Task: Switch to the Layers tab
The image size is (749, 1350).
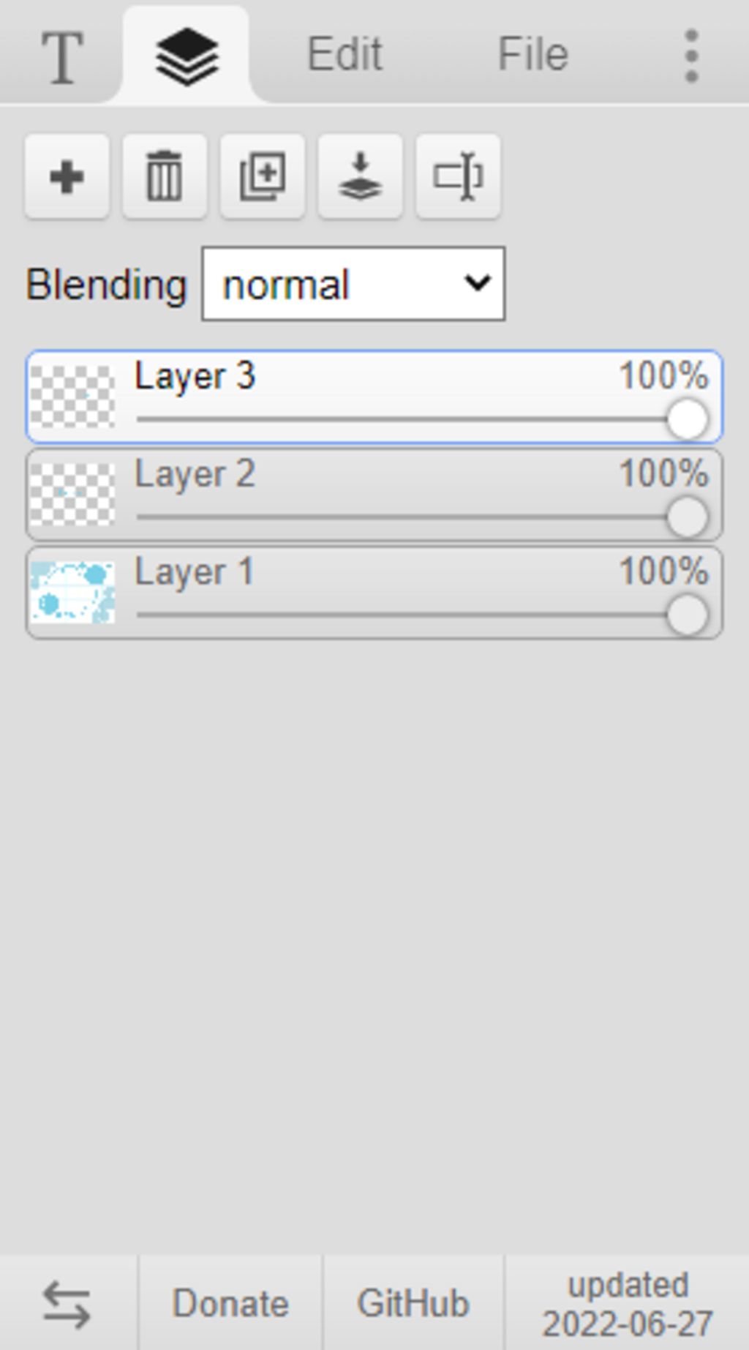Action: [187, 56]
